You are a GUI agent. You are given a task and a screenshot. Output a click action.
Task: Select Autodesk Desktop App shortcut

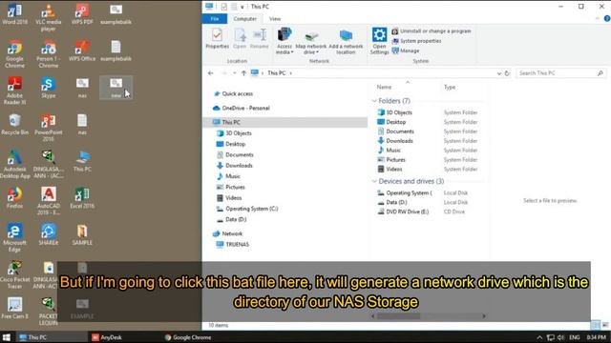point(15,165)
